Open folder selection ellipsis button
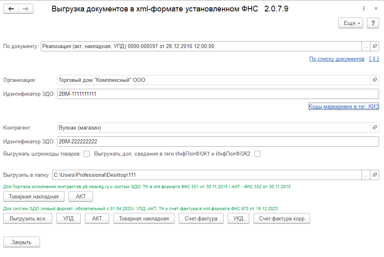This screenshot has height=257, width=384. pos(366,175)
